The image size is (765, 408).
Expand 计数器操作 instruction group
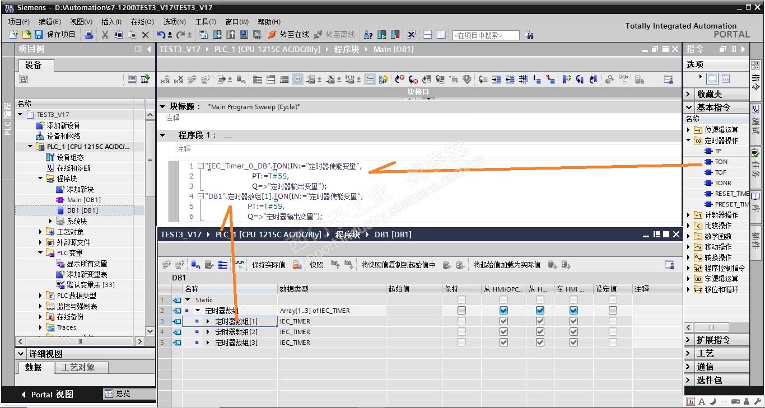click(x=689, y=215)
